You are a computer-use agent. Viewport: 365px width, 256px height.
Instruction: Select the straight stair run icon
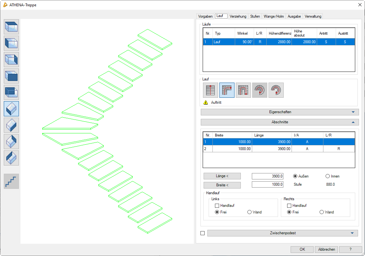211,90
